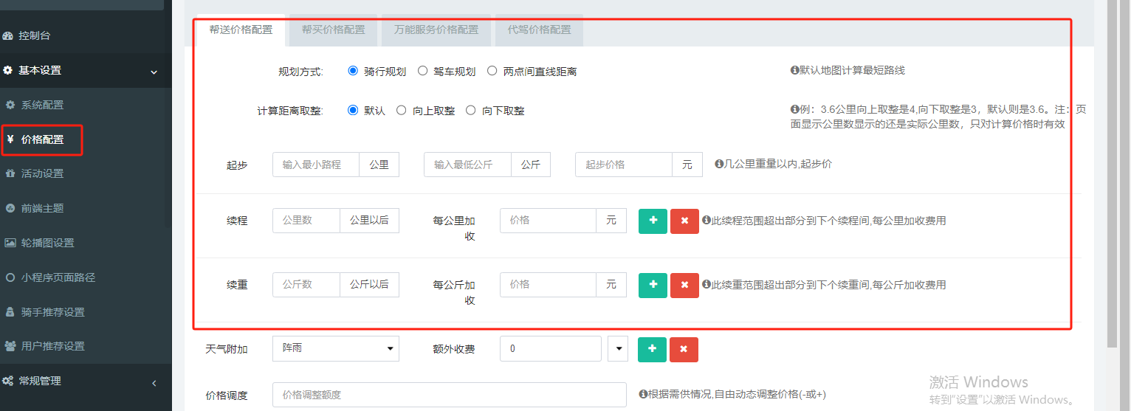Image resolution: width=1131 pixels, height=411 pixels.
Task: Click info icon beside 根据需供情况 hint
Action: click(643, 395)
